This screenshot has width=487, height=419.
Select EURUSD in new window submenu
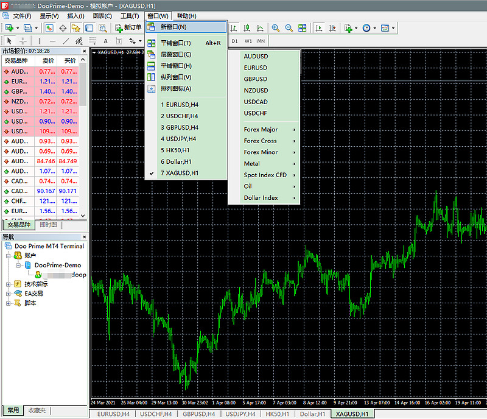[264, 68]
